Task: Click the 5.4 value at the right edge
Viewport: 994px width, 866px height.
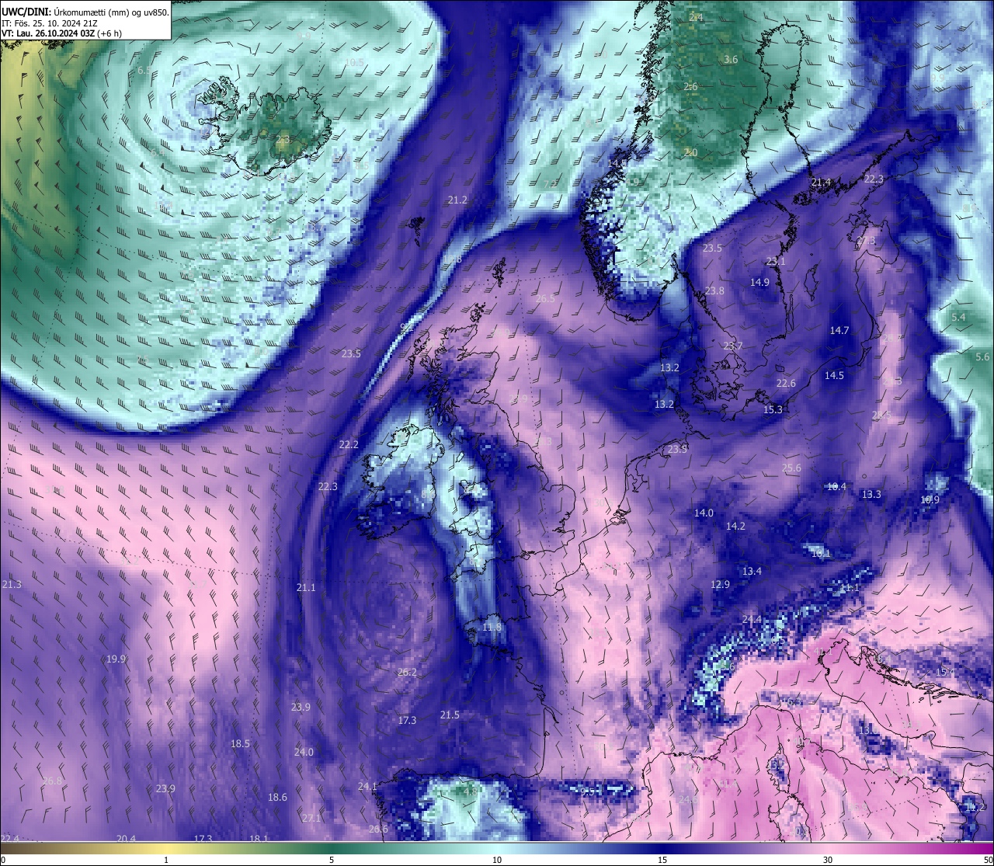Action: coord(959,318)
